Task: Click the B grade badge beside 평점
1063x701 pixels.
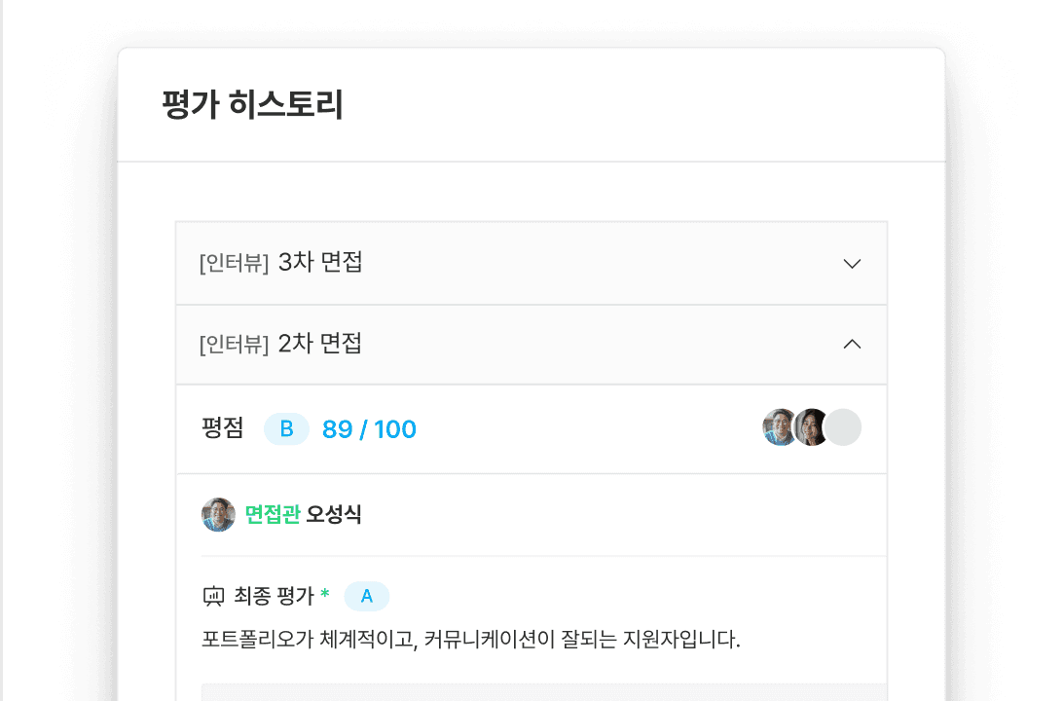Action: (x=286, y=429)
